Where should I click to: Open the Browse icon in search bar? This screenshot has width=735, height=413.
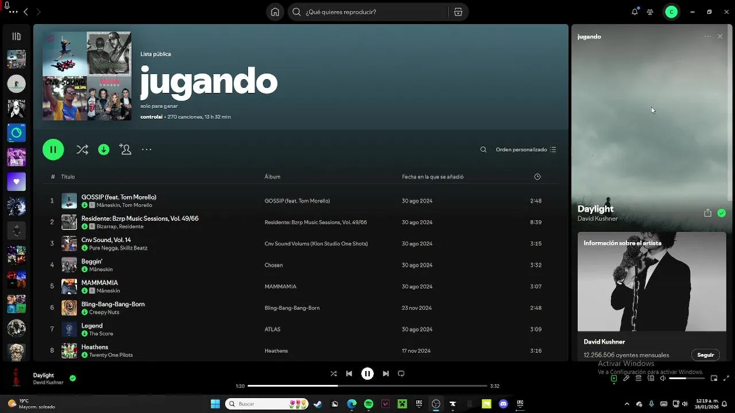click(x=458, y=12)
